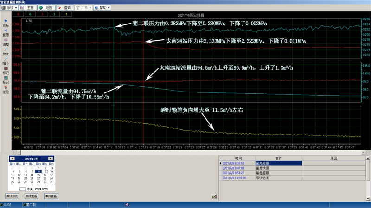Screen dimensions: 371x208
Task: Toggle the red curve 6 channel box
Action: [x=17, y=14]
